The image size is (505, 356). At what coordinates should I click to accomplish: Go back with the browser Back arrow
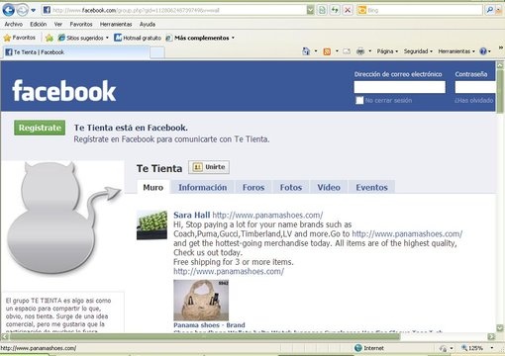pos(8,10)
